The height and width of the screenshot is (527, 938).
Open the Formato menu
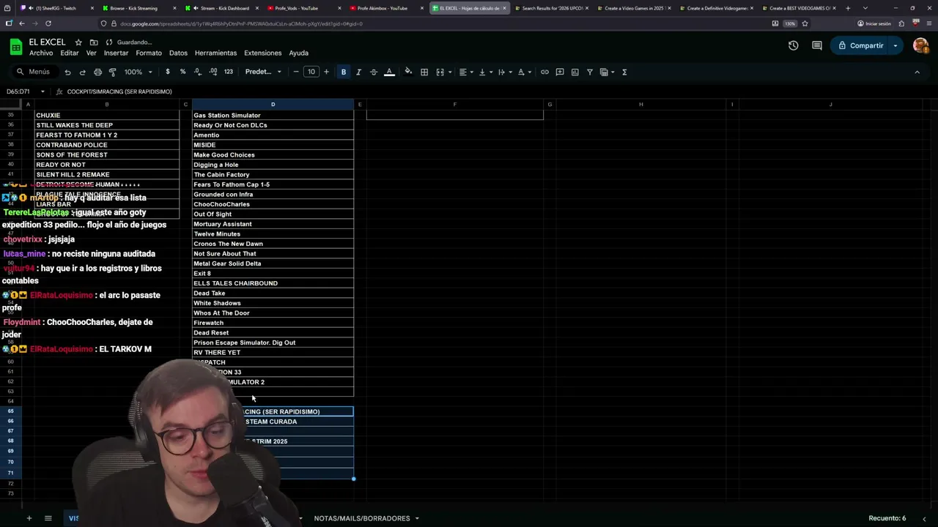(x=149, y=53)
